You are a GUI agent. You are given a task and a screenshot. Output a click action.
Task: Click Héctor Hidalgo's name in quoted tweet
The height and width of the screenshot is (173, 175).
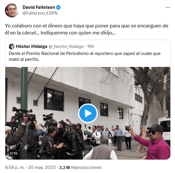click(x=32, y=46)
